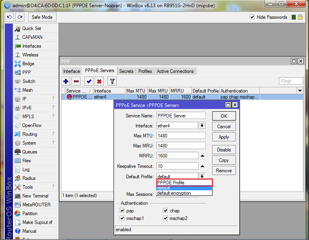The width and height of the screenshot is (309, 240).
Task: Click OK in PPPoE Service dialog
Action: (224, 116)
